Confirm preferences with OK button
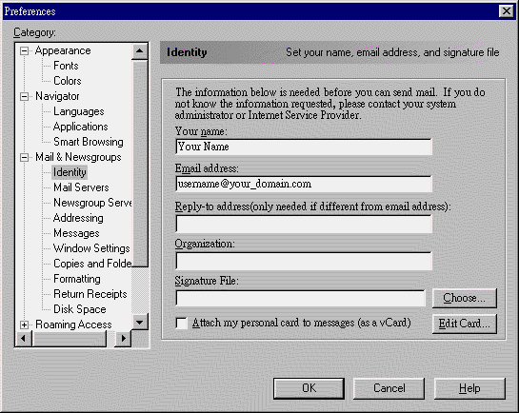The height and width of the screenshot is (413, 519). (x=309, y=388)
